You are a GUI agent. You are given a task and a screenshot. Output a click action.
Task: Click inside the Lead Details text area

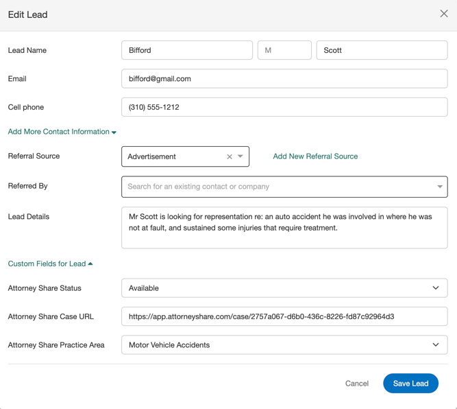(284, 228)
